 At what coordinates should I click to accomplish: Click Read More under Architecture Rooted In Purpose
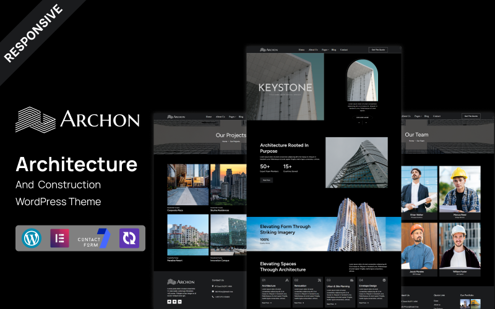point(267,180)
